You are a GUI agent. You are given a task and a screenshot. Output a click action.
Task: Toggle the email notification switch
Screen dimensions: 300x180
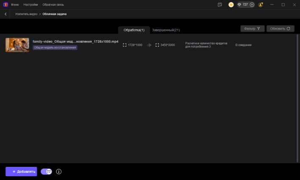pos(46,172)
